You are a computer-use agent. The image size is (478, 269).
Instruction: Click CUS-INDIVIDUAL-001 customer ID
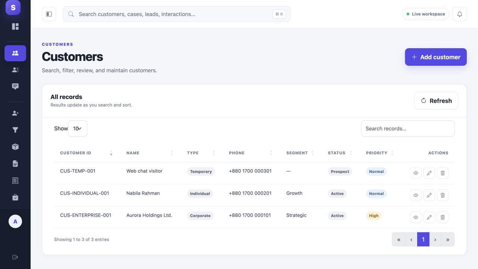[x=84, y=193]
